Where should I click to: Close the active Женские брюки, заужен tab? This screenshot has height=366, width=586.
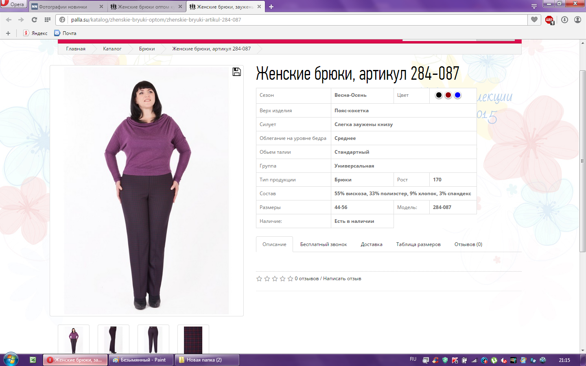(259, 7)
